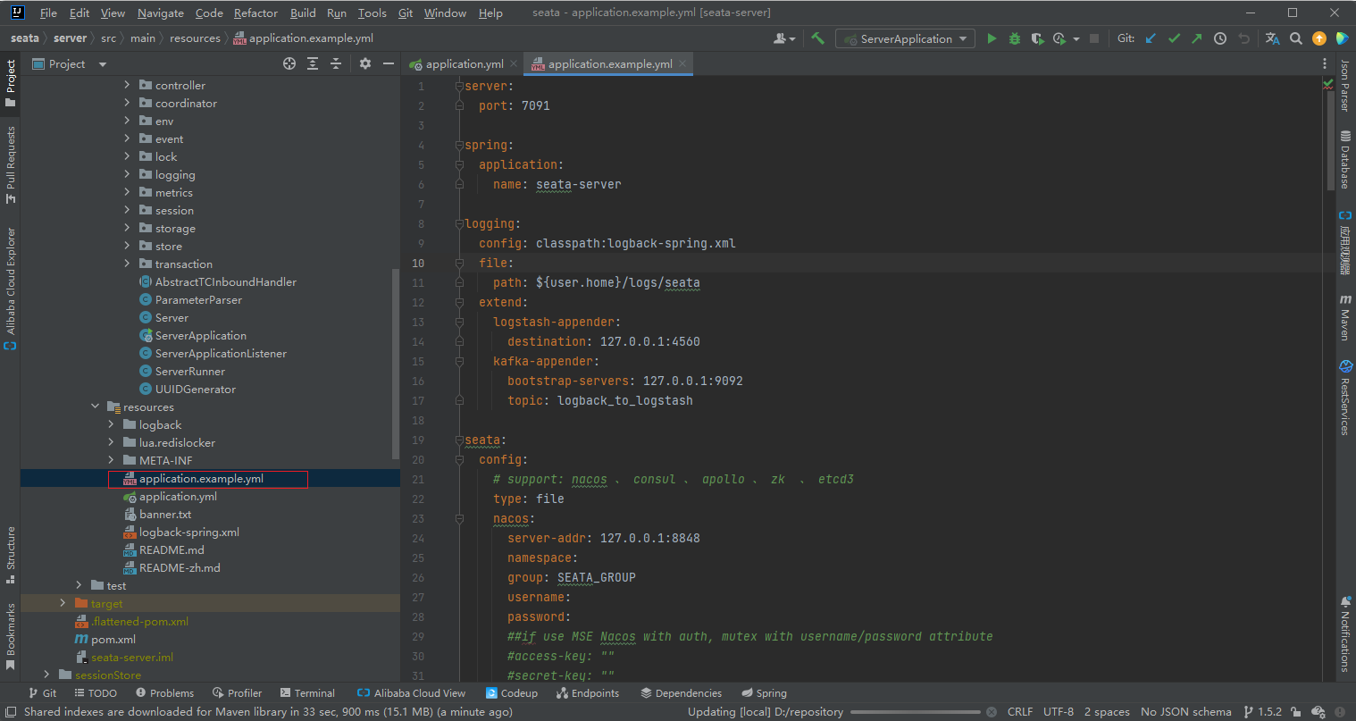This screenshot has height=721, width=1356.
Task: Open the Json Parser side panel
Action: [x=1344, y=86]
